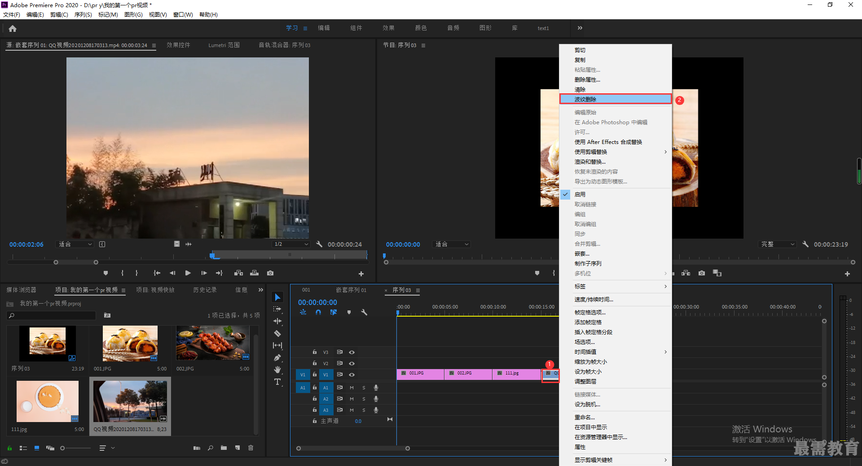
Task: Toggle V3 track output eye
Action: coord(352,352)
